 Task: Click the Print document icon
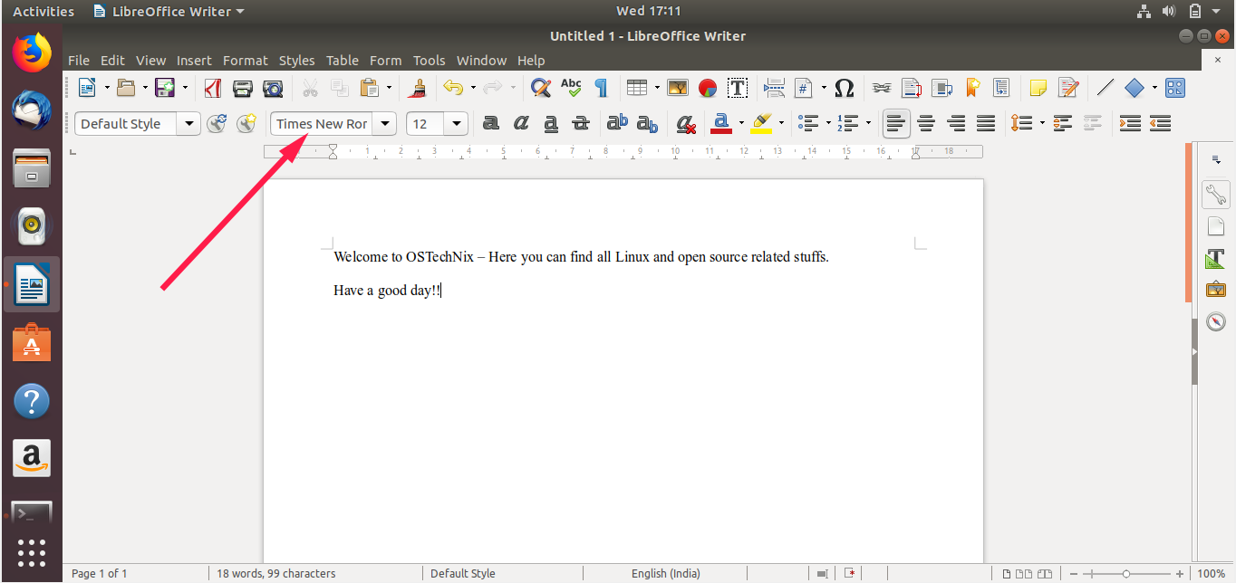[x=243, y=88]
